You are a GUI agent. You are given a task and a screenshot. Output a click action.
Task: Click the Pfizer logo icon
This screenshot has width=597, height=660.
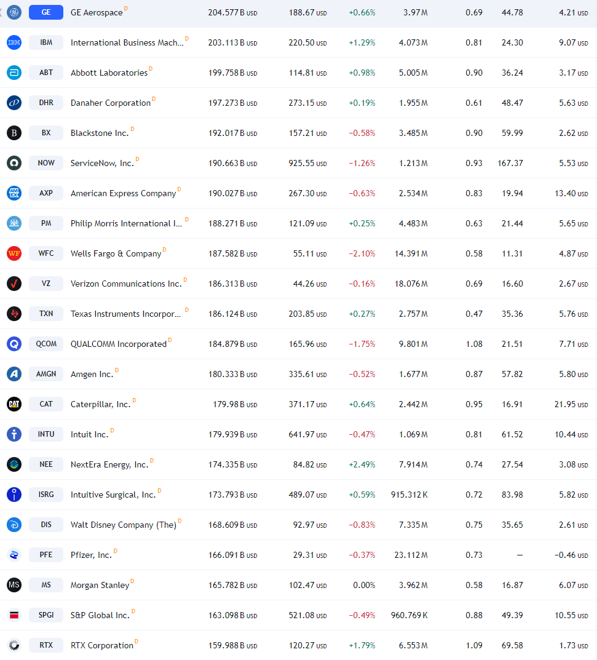[x=14, y=555]
